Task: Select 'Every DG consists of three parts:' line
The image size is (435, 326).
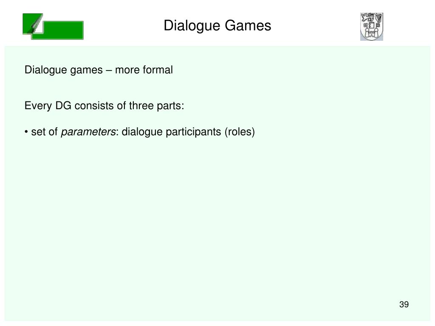Action: (105, 106)
